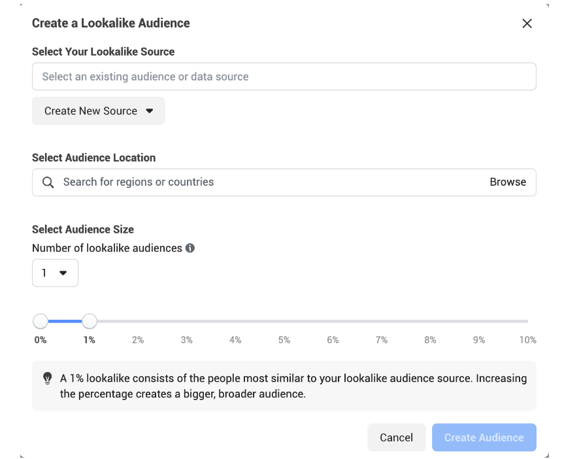Click the 7% label under the slider
This screenshot has height=459, width=579.
pos(382,340)
